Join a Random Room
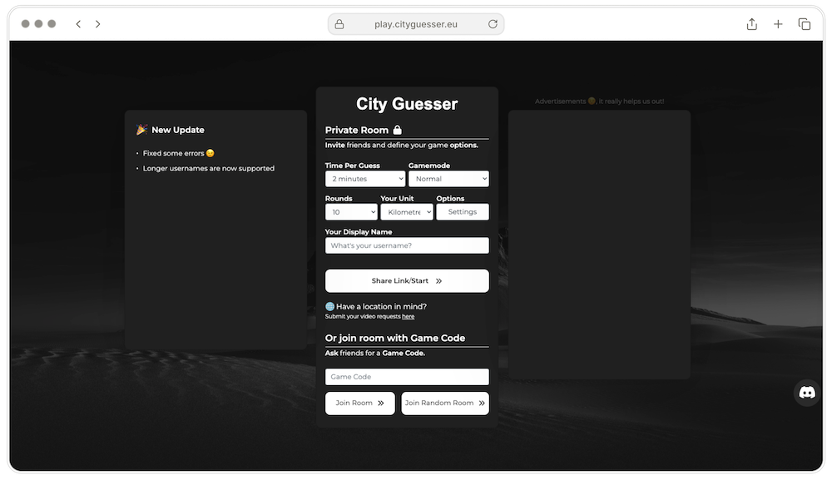Viewport: 832px width, 480px height. tap(445, 403)
